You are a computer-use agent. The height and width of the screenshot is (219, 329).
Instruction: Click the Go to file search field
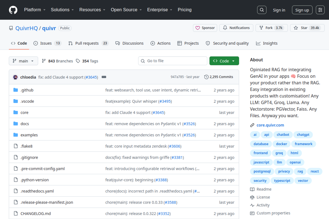(x=173, y=61)
